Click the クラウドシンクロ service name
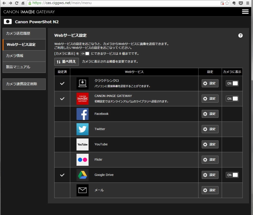 click(107, 81)
